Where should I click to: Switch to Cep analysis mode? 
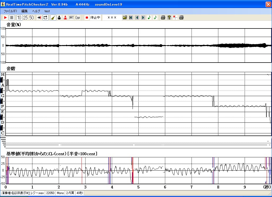pos(78,18)
